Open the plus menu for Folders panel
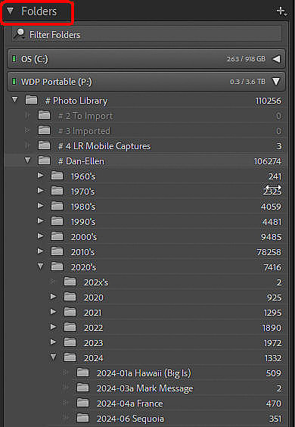295x427 pixels. (x=281, y=11)
